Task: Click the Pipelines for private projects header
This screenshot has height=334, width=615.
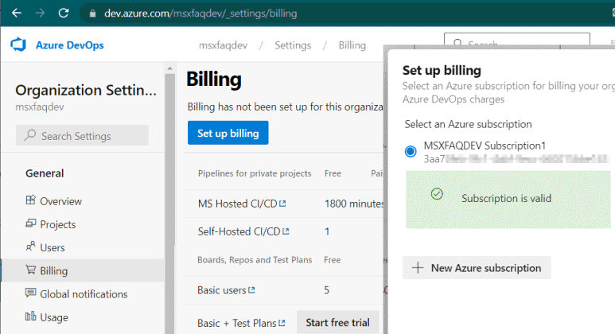Action: coord(255,173)
